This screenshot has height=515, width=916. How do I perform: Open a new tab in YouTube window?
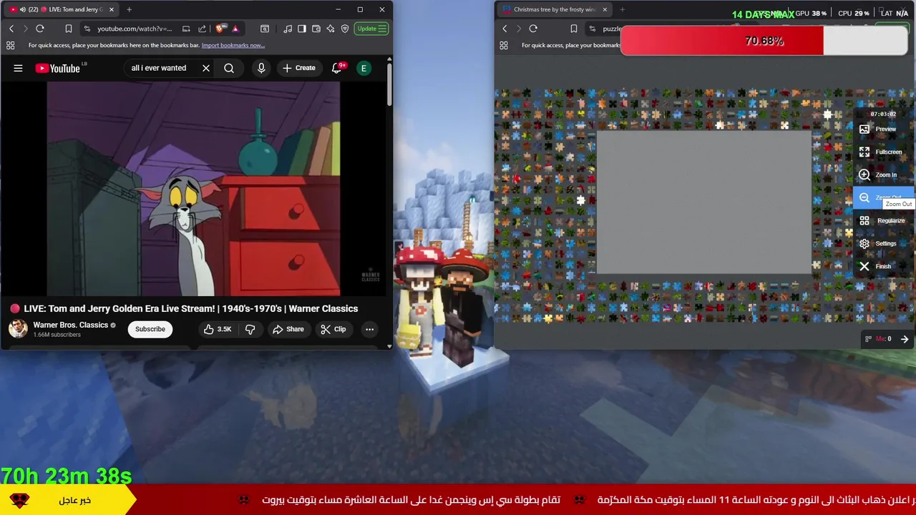(129, 9)
